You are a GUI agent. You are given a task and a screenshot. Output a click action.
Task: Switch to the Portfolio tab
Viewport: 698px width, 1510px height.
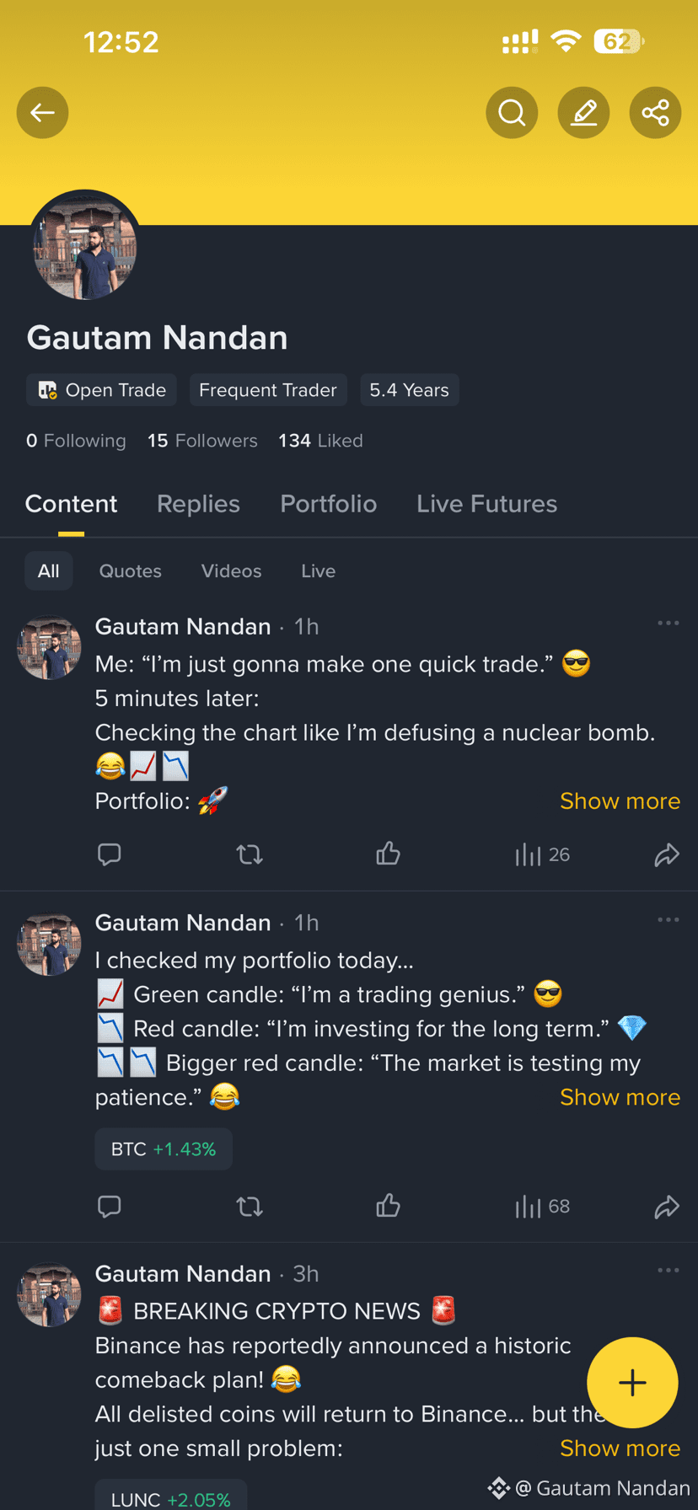328,504
